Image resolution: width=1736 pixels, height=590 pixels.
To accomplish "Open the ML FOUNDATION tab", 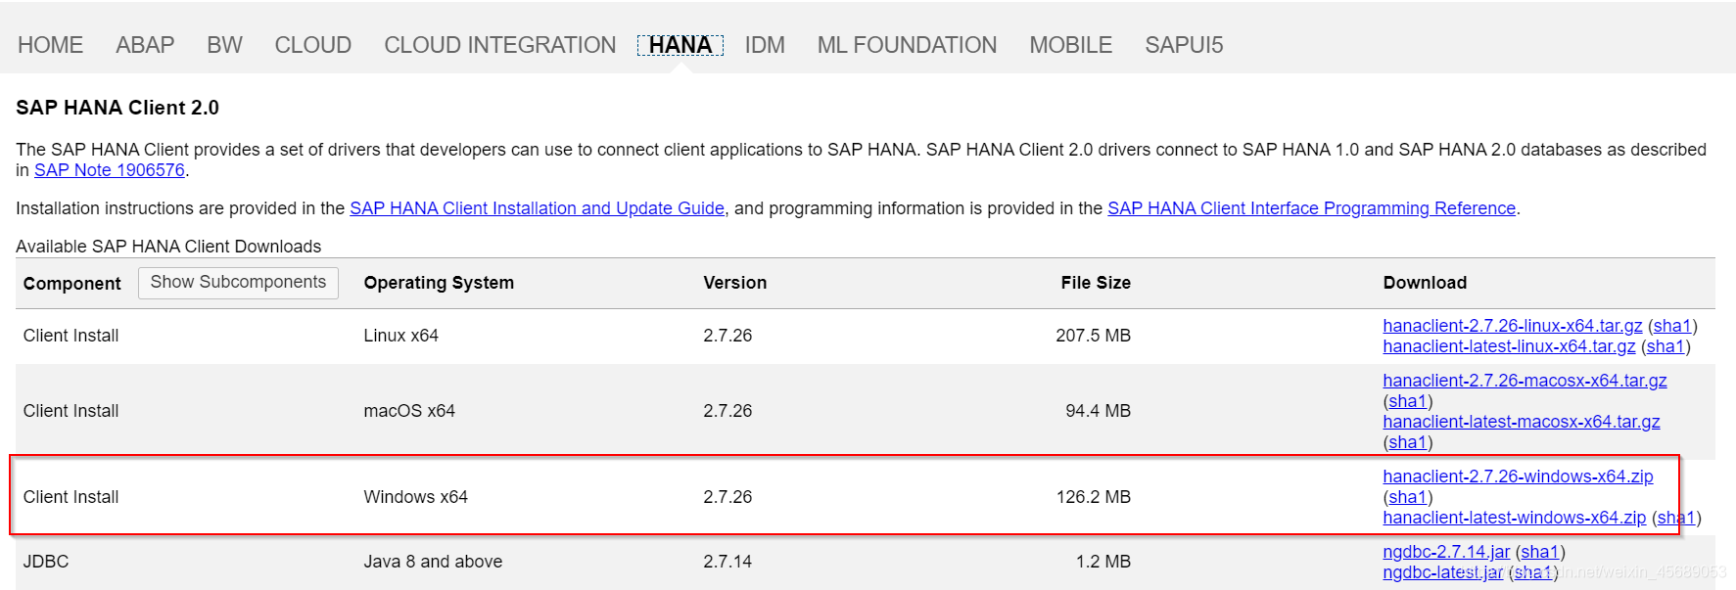I will click(x=907, y=45).
